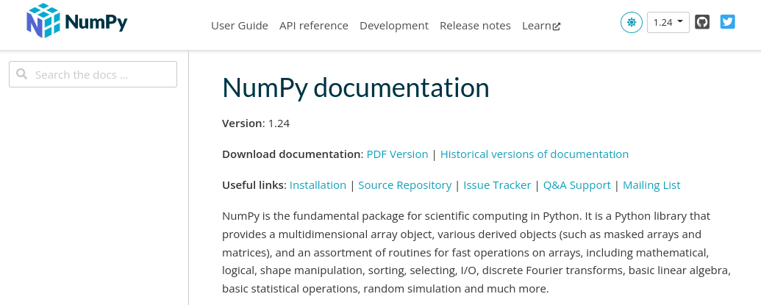Open the Development nav item
Viewport: 761px width, 305px height.
(x=394, y=26)
